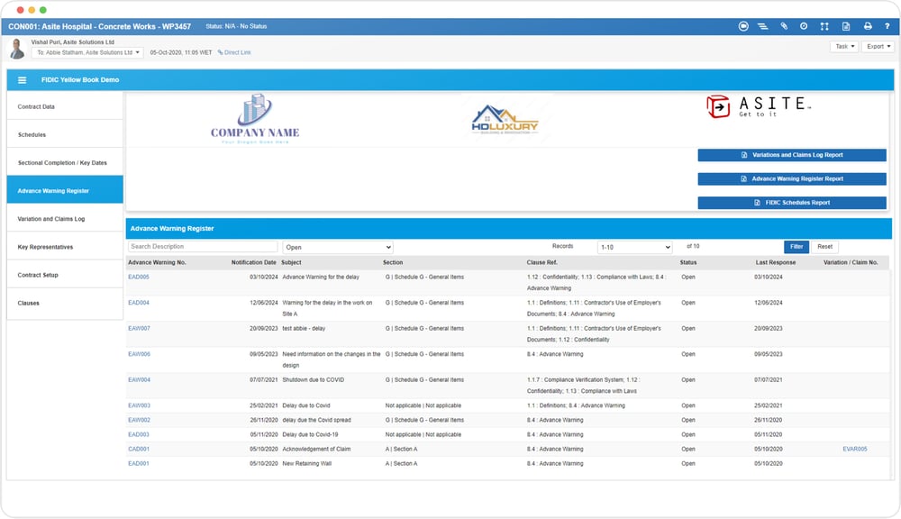This screenshot has height=519, width=901.
Task: Click the clock history icon in the toolbar
Action: tap(804, 26)
